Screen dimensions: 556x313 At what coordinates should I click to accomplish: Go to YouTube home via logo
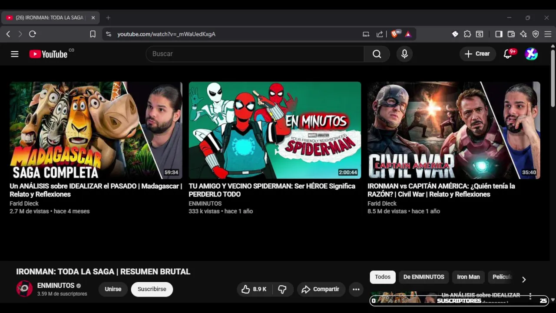[48, 54]
